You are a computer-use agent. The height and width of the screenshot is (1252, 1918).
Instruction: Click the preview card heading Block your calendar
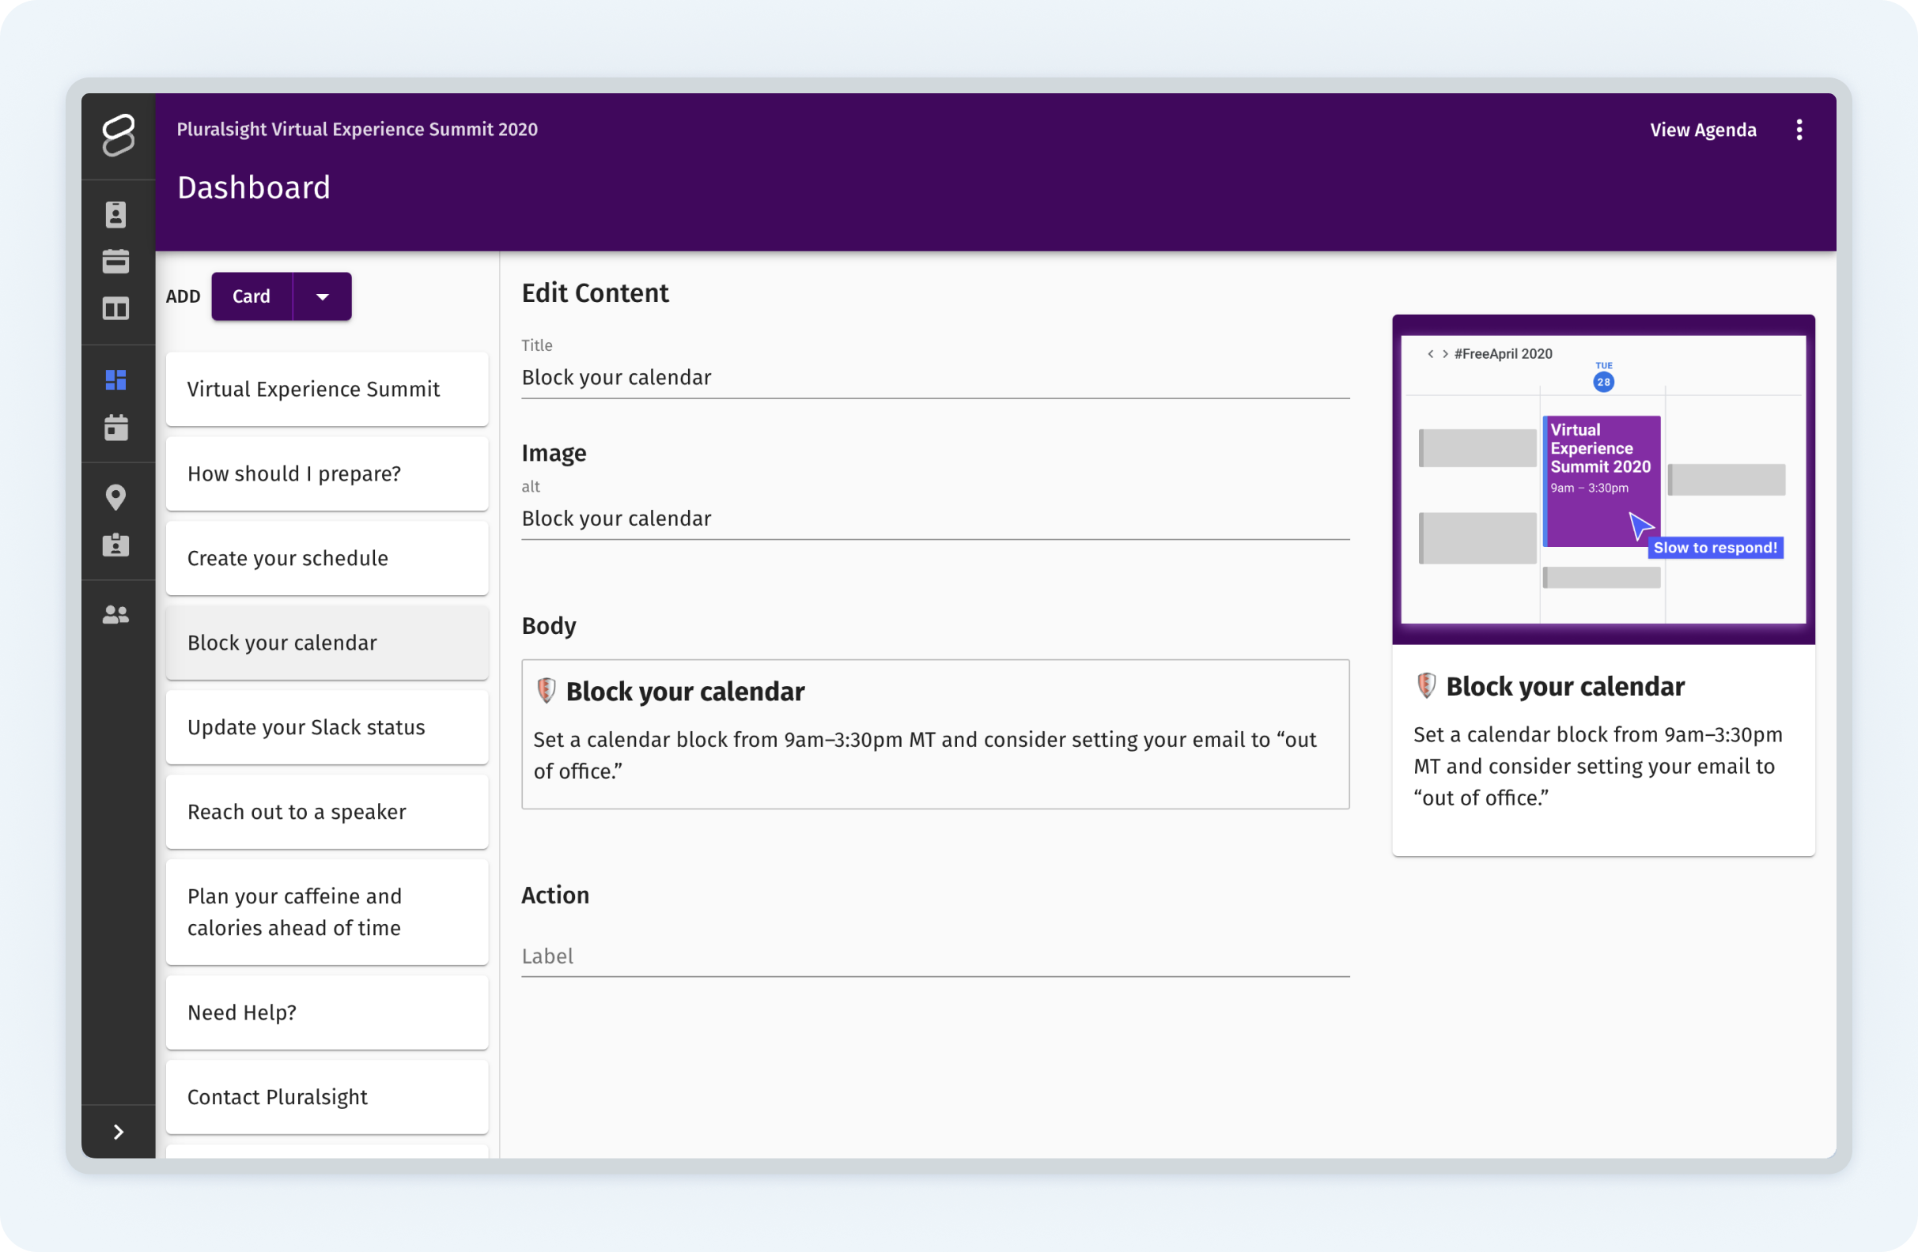coord(1565,687)
